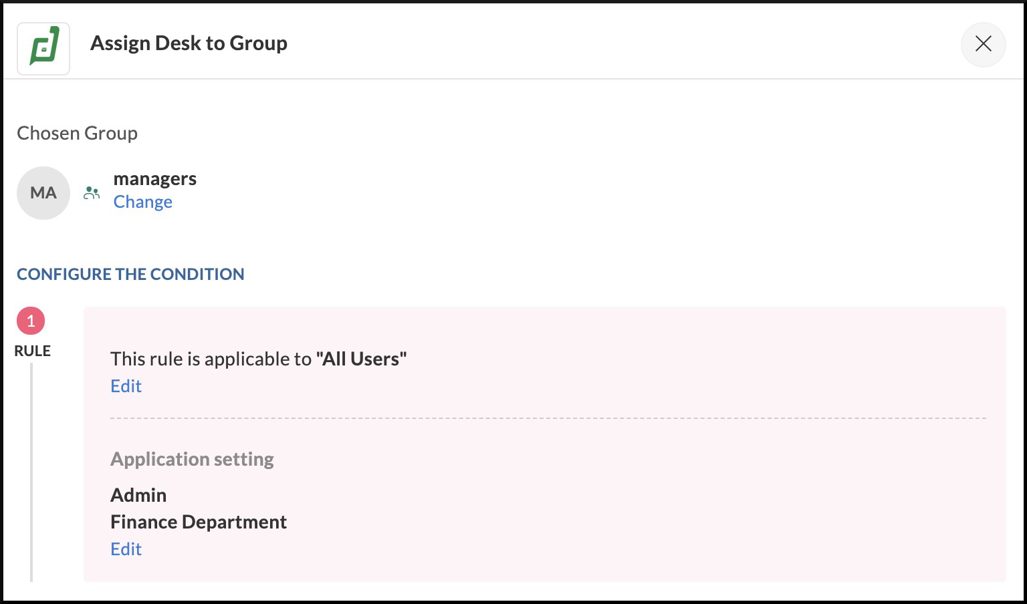
Task: Click the vertical rule timeline line
Action: tap(31, 468)
